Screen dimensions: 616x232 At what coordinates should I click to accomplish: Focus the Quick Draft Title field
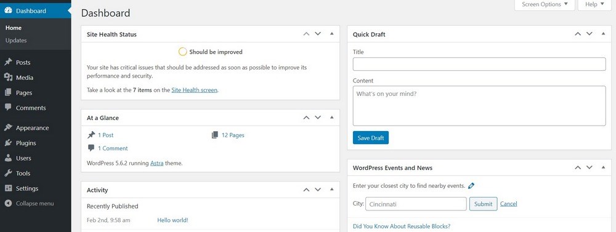tap(479, 64)
